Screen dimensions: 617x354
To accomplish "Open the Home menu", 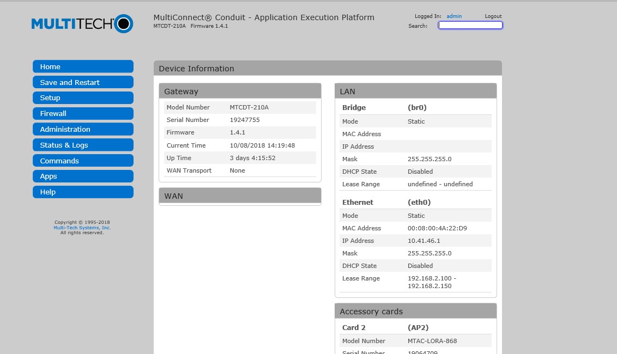I will 83,66.
